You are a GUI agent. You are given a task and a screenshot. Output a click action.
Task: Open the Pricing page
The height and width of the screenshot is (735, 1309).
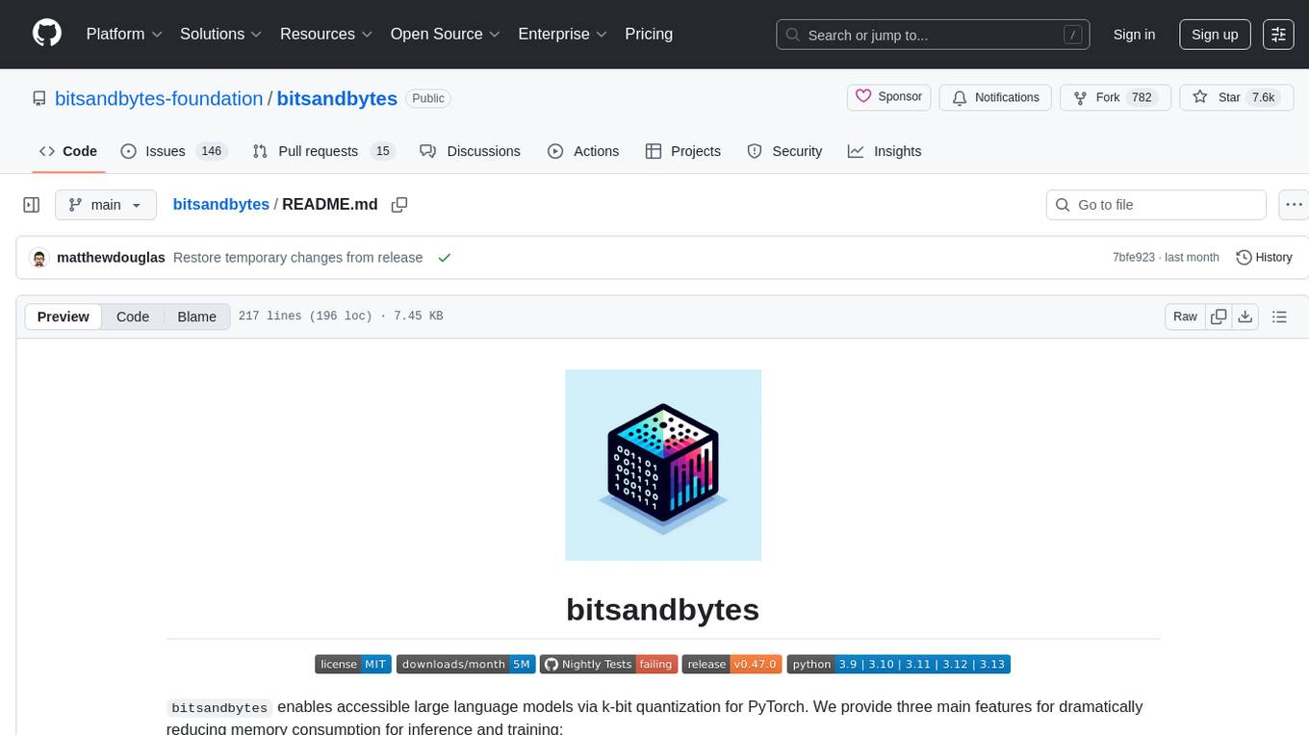click(649, 34)
